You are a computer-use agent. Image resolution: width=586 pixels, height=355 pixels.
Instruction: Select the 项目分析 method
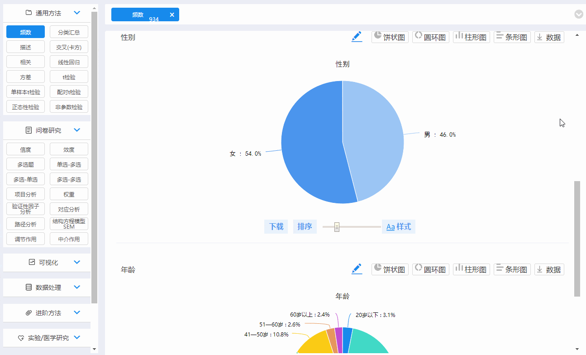26,194
